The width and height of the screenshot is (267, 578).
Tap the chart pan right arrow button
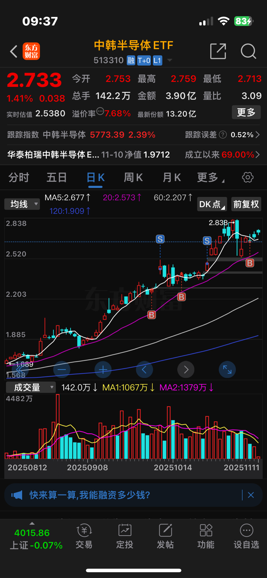tap(186, 369)
